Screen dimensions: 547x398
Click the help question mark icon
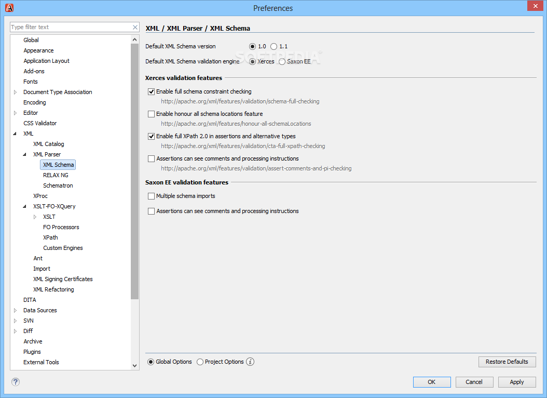[16, 381]
